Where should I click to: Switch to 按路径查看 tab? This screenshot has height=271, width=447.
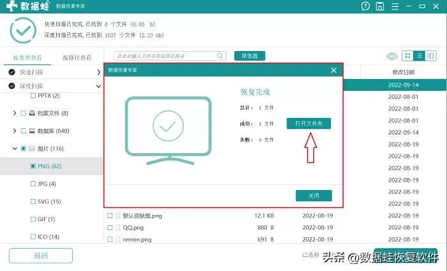77,57
